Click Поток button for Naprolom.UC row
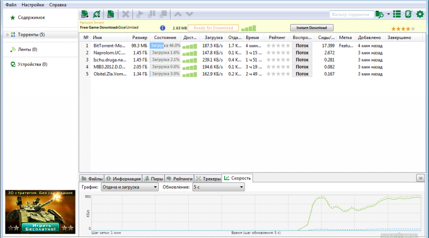The width and height of the screenshot is (429, 238). pyautogui.click(x=302, y=53)
